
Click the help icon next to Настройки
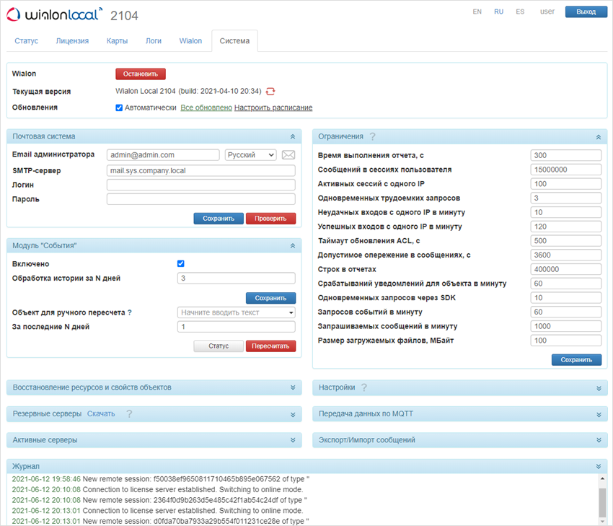click(x=364, y=387)
